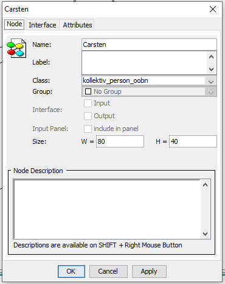The image size is (225, 284).
Task: Confirm changes with the OK button
Action: (x=71, y=271)
